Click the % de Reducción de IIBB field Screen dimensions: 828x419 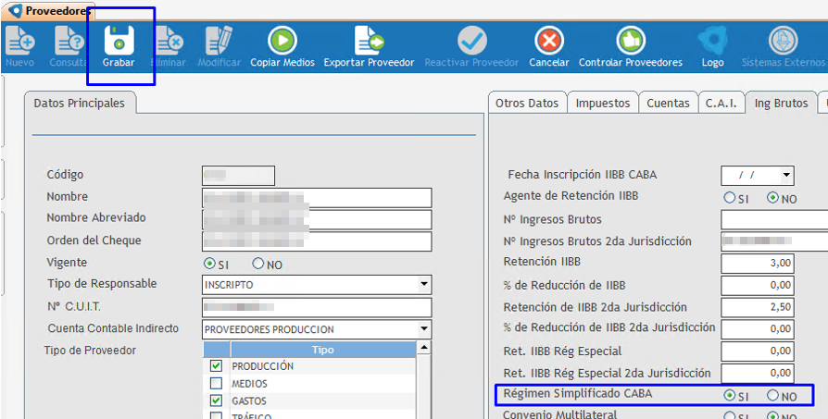tap(758, 285)
